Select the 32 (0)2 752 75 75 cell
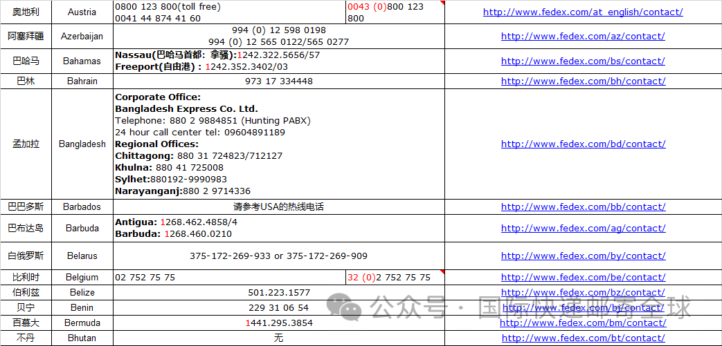This screenshot has height=346, width=722. click(395, 277)
